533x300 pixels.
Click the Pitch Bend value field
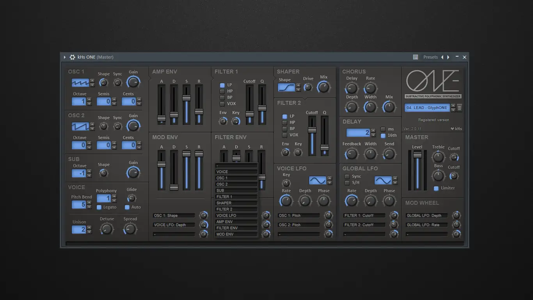(x=79, y=204)
